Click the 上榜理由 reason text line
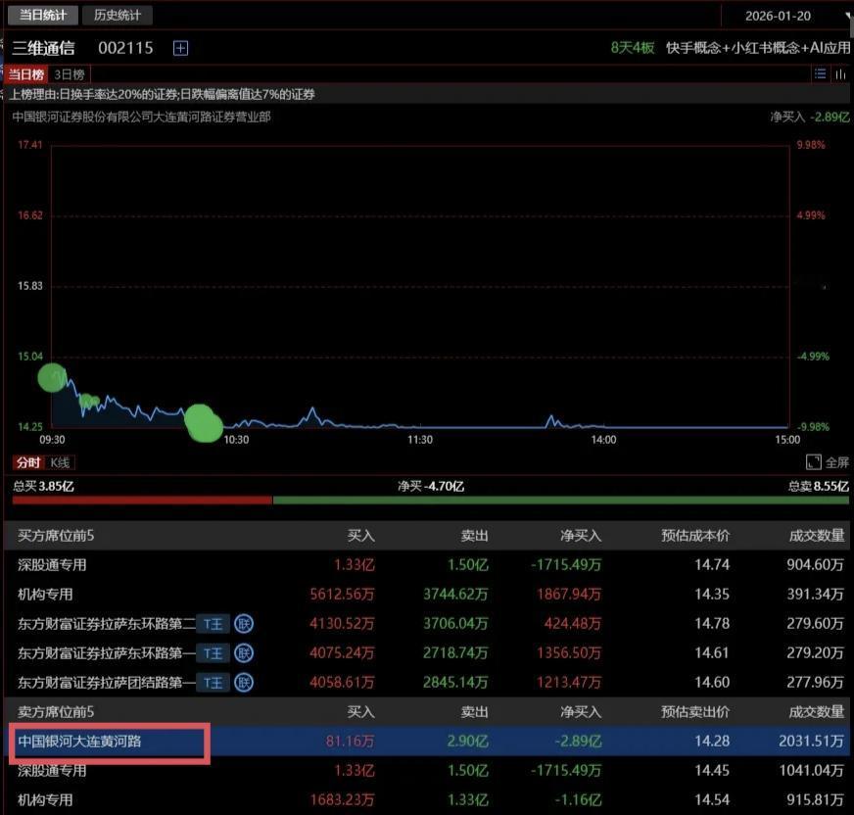854x815 pixels. [x=163, y=94]
